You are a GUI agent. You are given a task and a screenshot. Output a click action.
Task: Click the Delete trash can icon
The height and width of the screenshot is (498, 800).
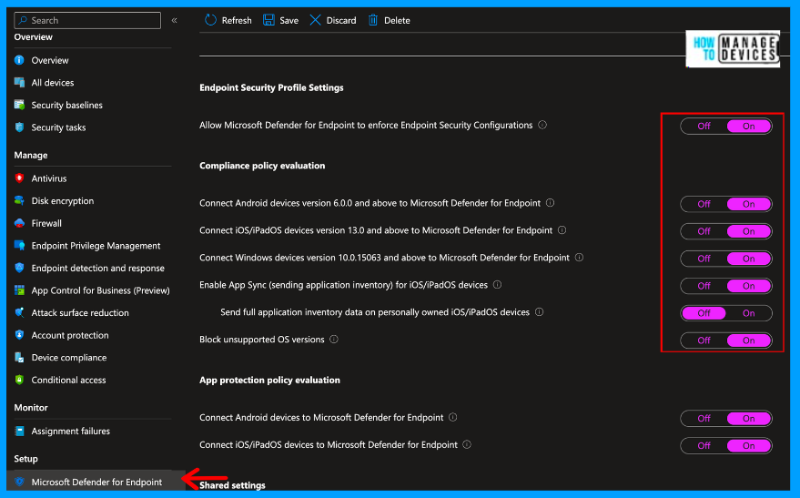pyautogui.click(x=373, y=20)
